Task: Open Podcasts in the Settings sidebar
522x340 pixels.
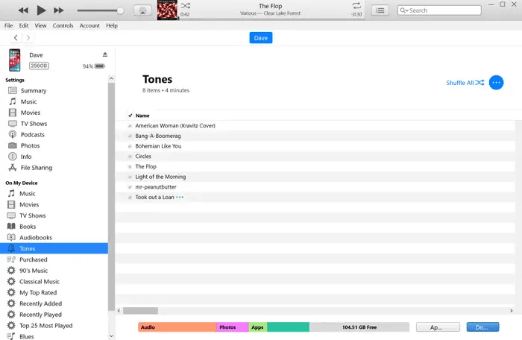Action: (x=33, y=135)
